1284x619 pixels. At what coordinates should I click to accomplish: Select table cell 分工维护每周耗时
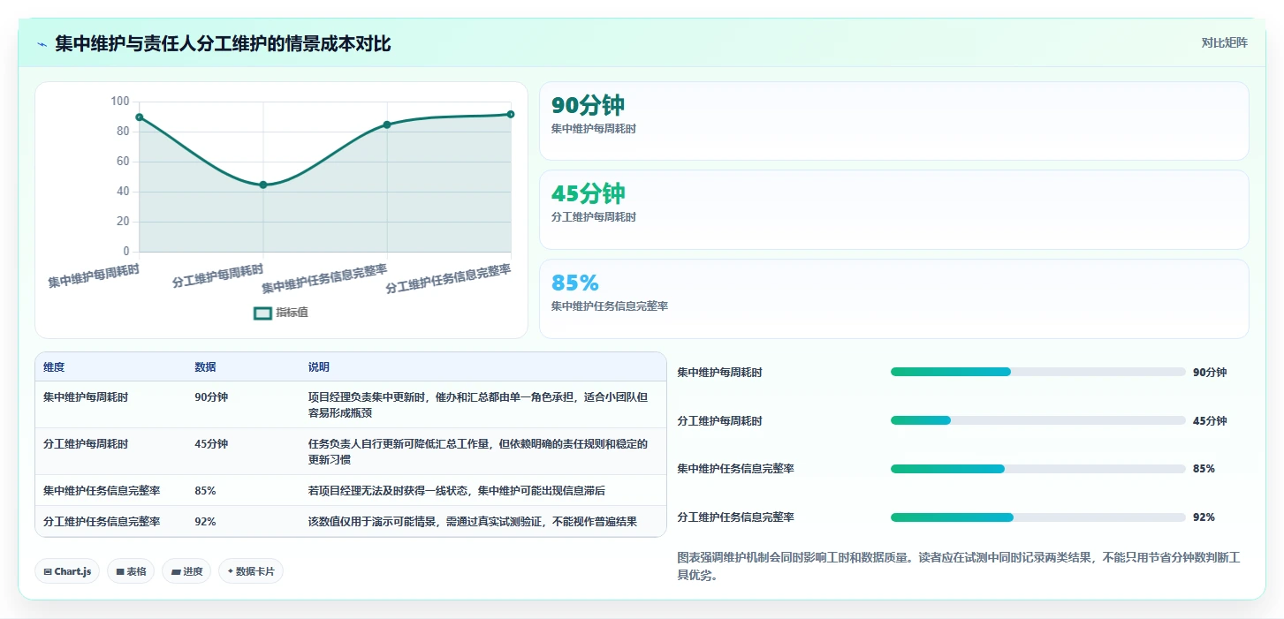(86, 444)
